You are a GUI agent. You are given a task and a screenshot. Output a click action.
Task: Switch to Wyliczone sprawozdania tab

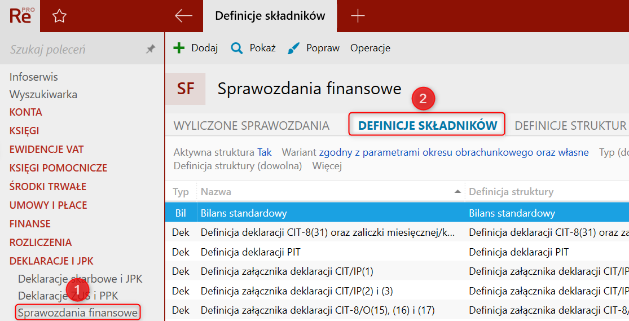251,125
